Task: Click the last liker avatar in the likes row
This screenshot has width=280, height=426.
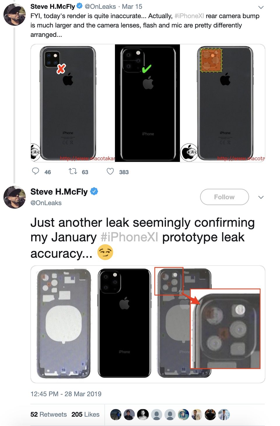Action: point(224,414)
